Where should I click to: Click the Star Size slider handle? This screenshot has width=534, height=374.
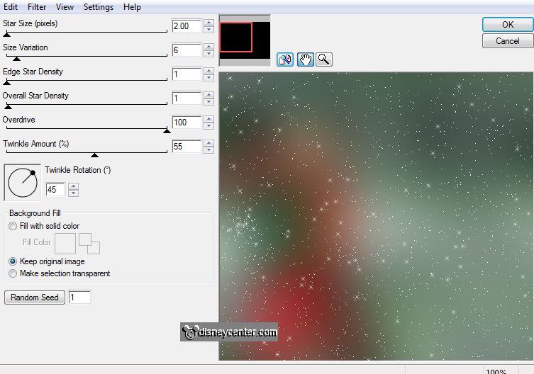[7, 35]
